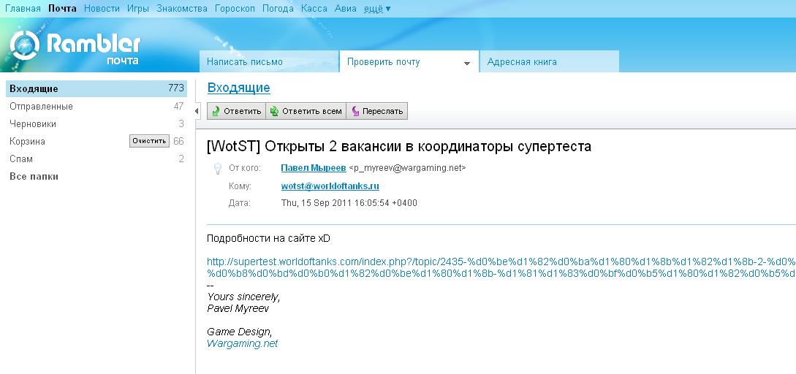
Task: Open the Корзина folder
Action: click(x=28, y=141)
